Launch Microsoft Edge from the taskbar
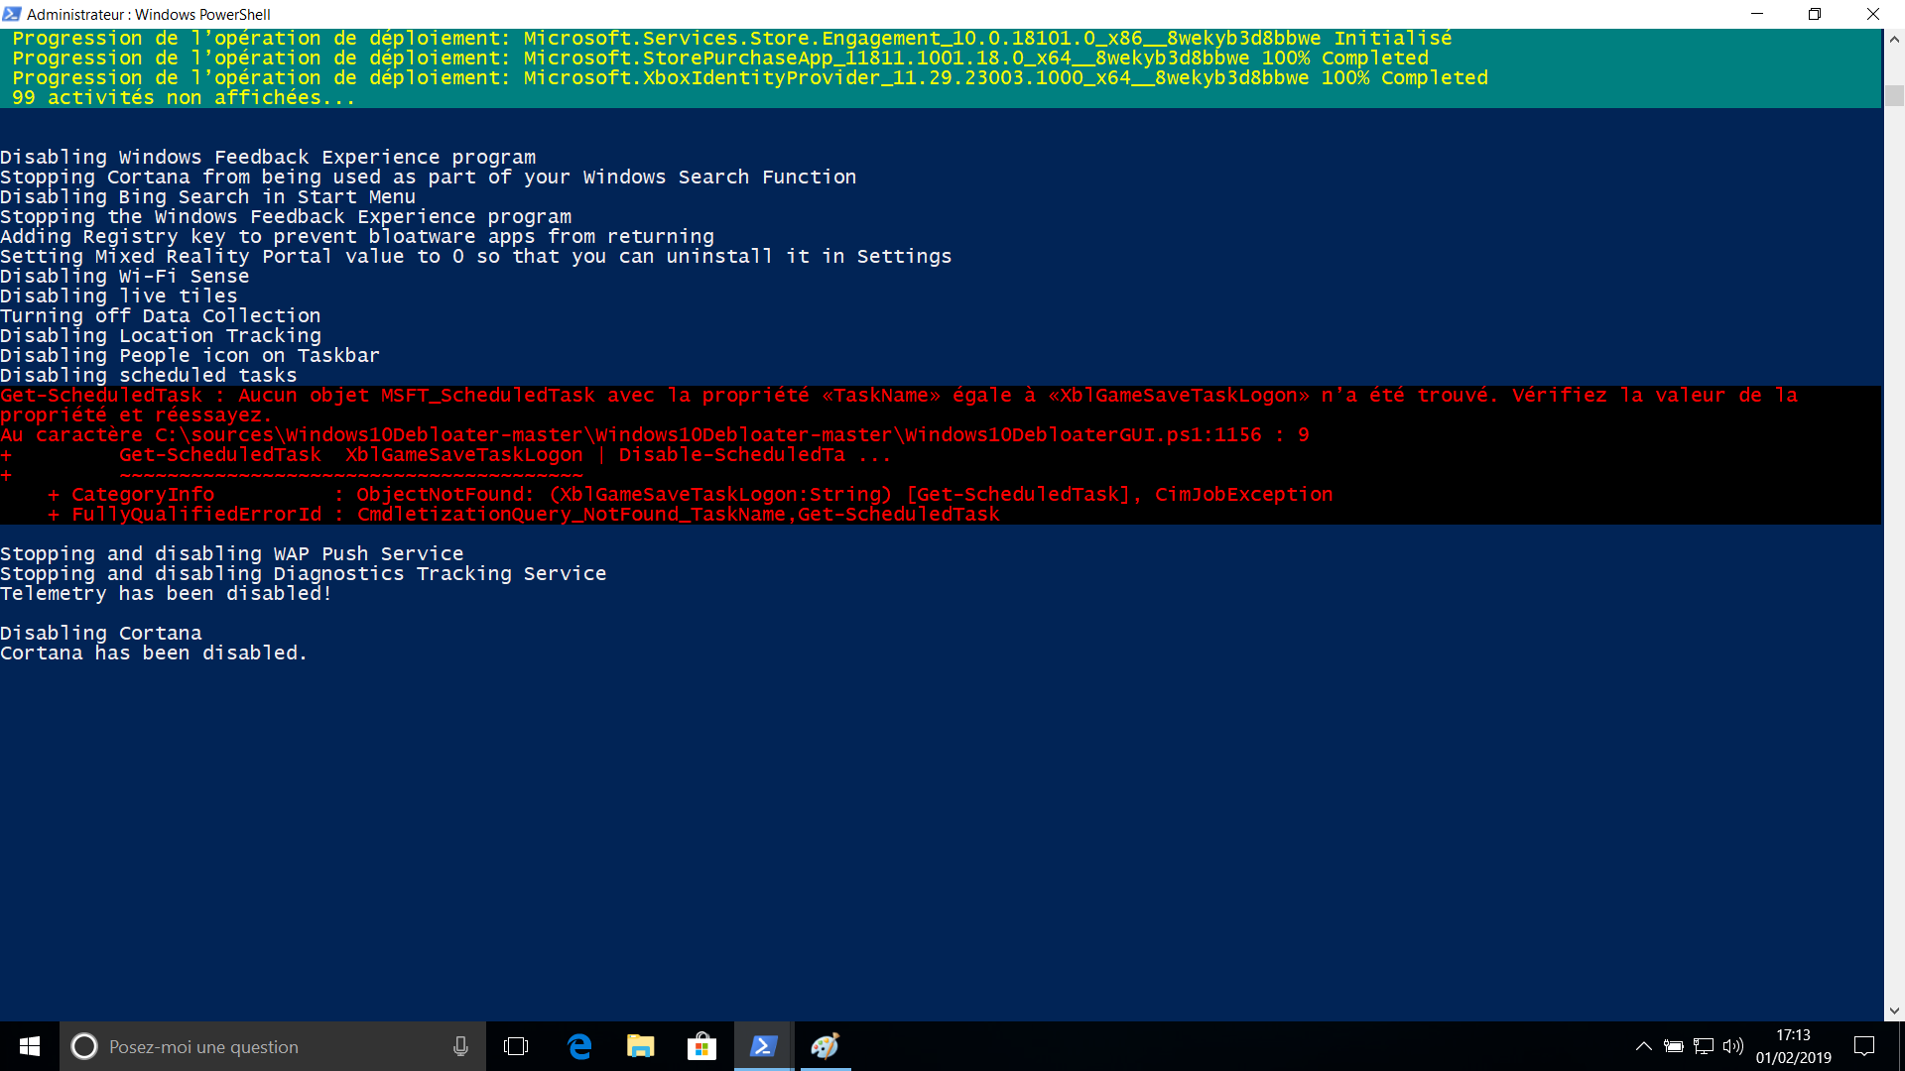Viewport: 1905px width, 1071px height. tap(578, 1046)
